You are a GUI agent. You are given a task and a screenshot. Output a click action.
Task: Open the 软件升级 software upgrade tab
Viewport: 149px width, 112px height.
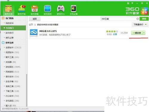coord(22,10)
